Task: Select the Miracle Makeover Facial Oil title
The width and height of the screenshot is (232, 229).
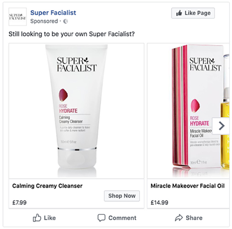Action: click(188, 186)
